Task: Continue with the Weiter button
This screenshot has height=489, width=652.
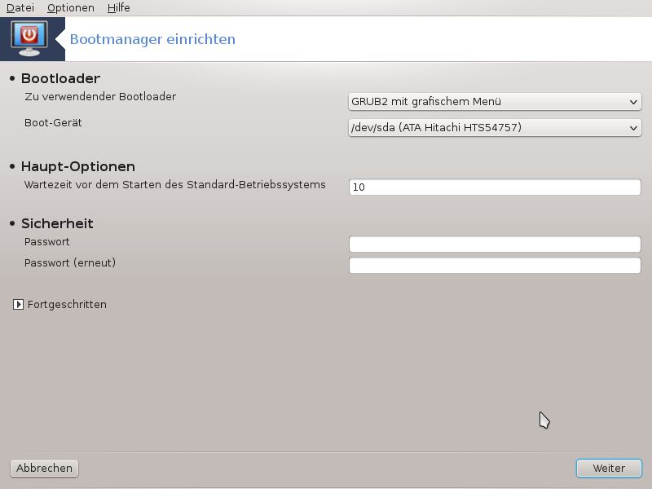Action: 609,468
